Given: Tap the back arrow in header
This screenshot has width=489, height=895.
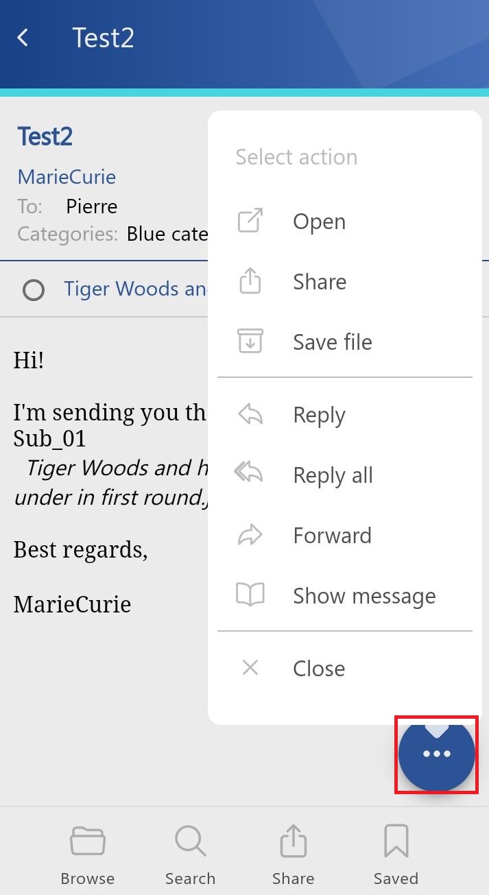Looking at the screenshot, I should [23, 38].
